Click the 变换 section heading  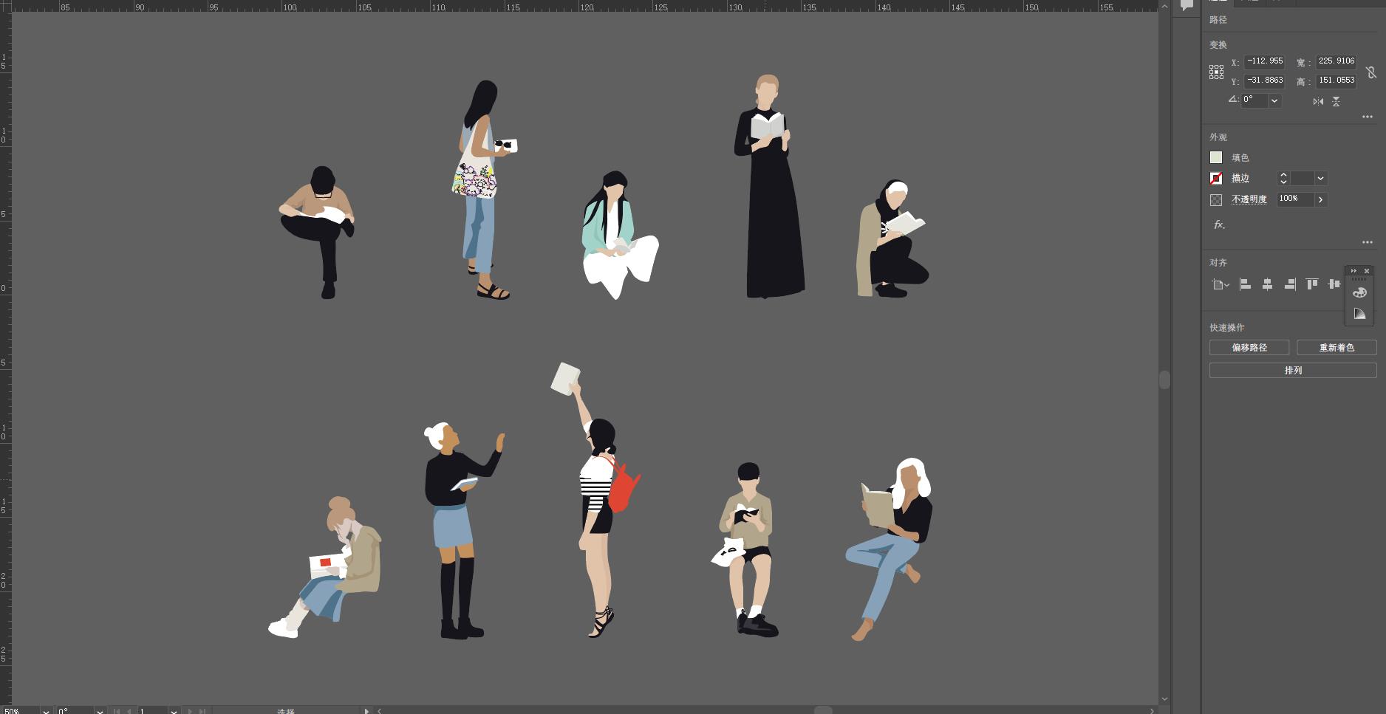1218,45
